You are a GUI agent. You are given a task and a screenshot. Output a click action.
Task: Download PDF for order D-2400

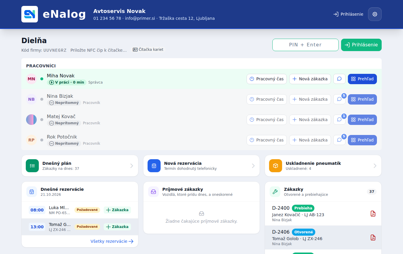coord(373,214)
